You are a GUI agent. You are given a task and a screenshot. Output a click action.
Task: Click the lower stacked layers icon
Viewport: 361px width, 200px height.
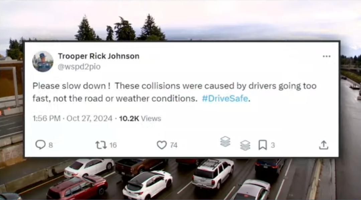[245, 145]
